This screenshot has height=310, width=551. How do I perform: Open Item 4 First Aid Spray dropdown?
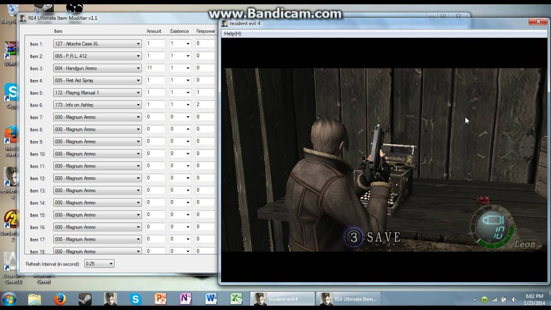coord(97,80)
